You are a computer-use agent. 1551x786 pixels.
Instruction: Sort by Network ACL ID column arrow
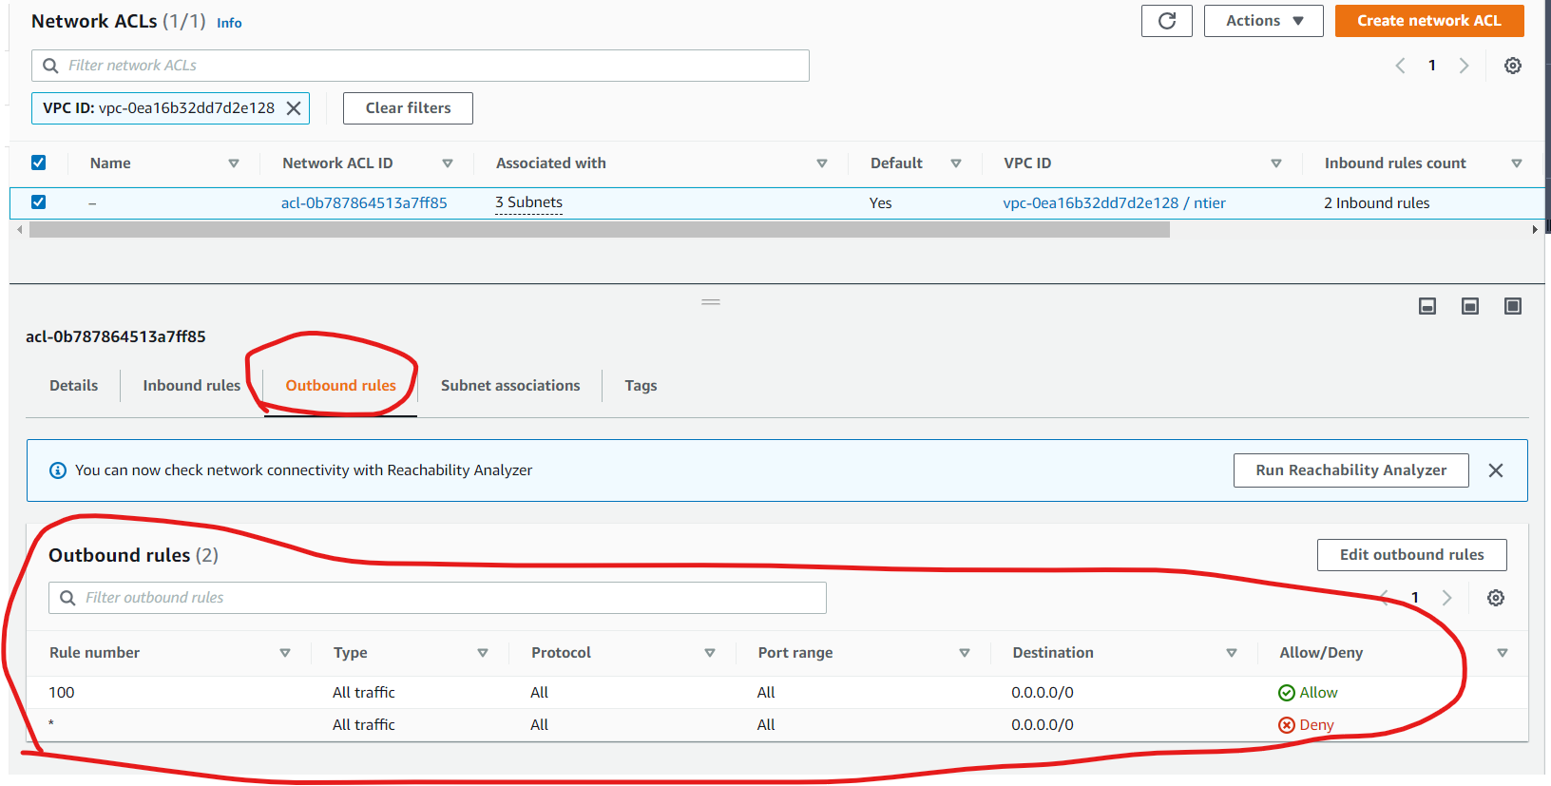point(448,163)
